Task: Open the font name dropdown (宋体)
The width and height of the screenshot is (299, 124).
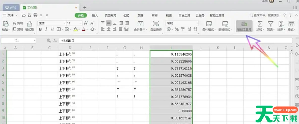Action: coord(65,23)
